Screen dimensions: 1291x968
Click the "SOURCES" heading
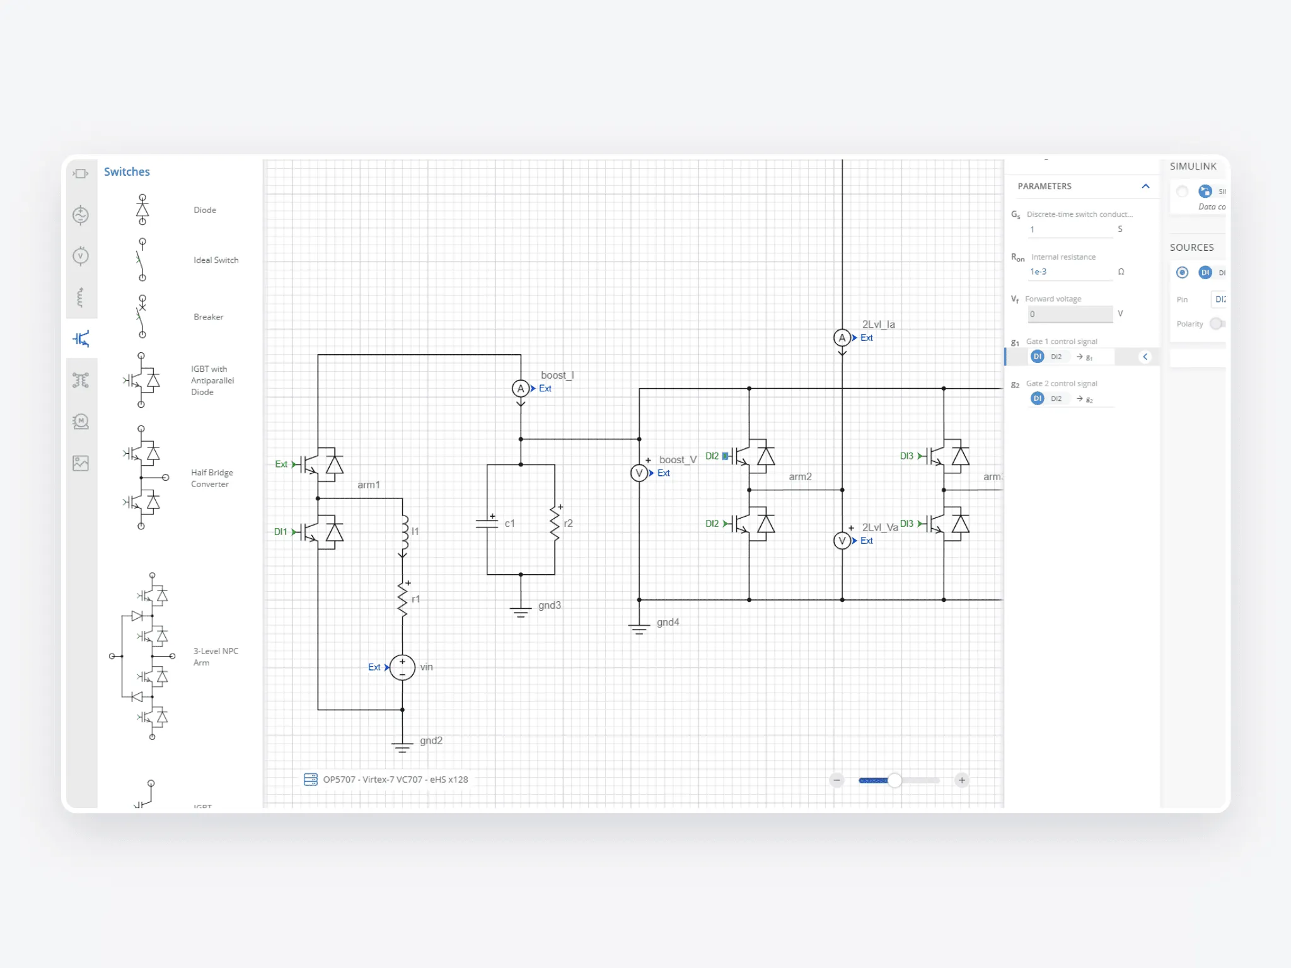pyautogui.click(x=1192, y=248)
